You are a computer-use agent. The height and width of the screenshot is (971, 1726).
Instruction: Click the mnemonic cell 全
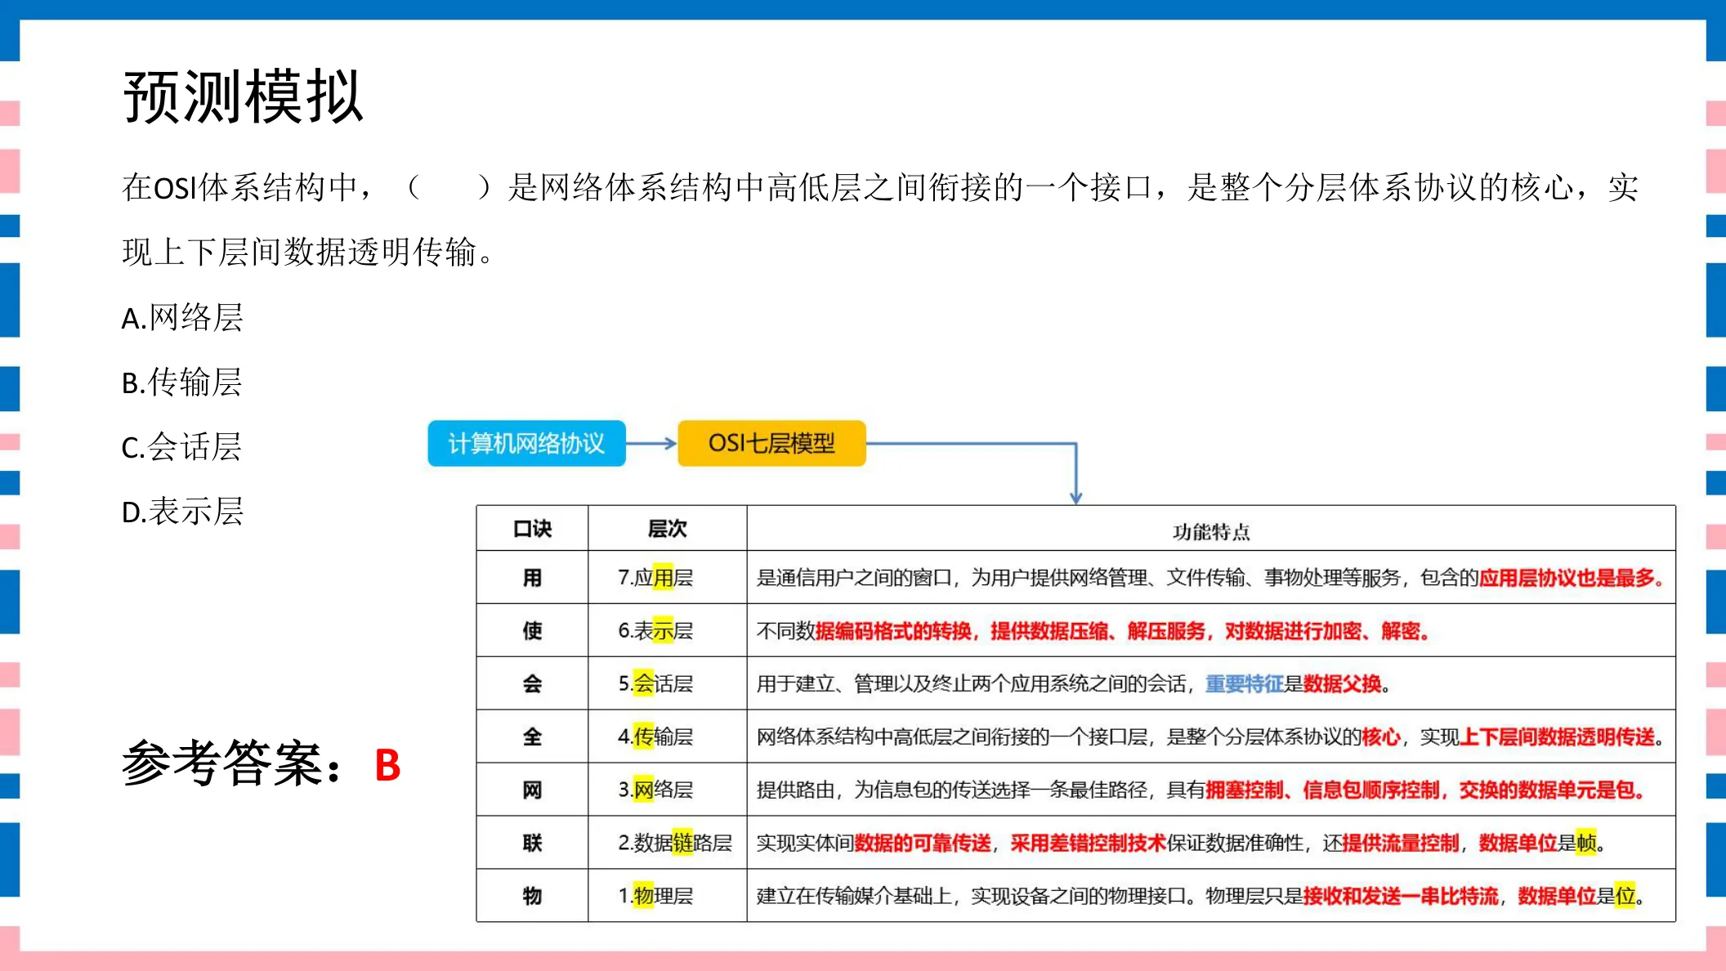click(x=532, y=736)
